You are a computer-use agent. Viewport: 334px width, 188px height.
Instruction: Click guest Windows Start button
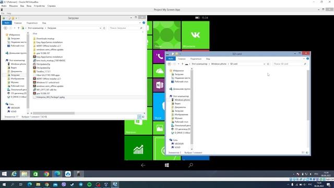[4, 174]
